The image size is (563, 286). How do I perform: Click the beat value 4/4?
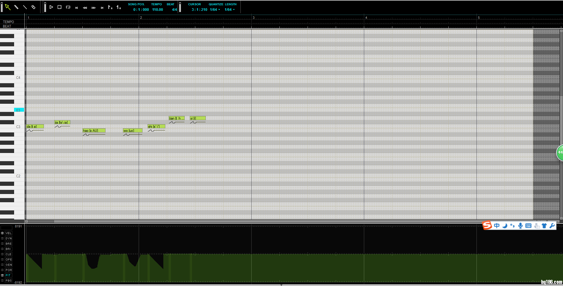tap(174, 10)
